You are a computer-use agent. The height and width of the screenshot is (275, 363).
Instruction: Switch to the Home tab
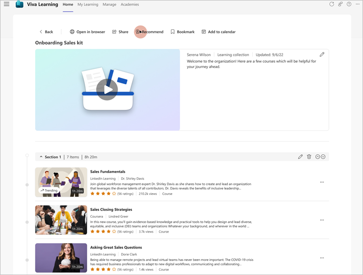point(68,4)
